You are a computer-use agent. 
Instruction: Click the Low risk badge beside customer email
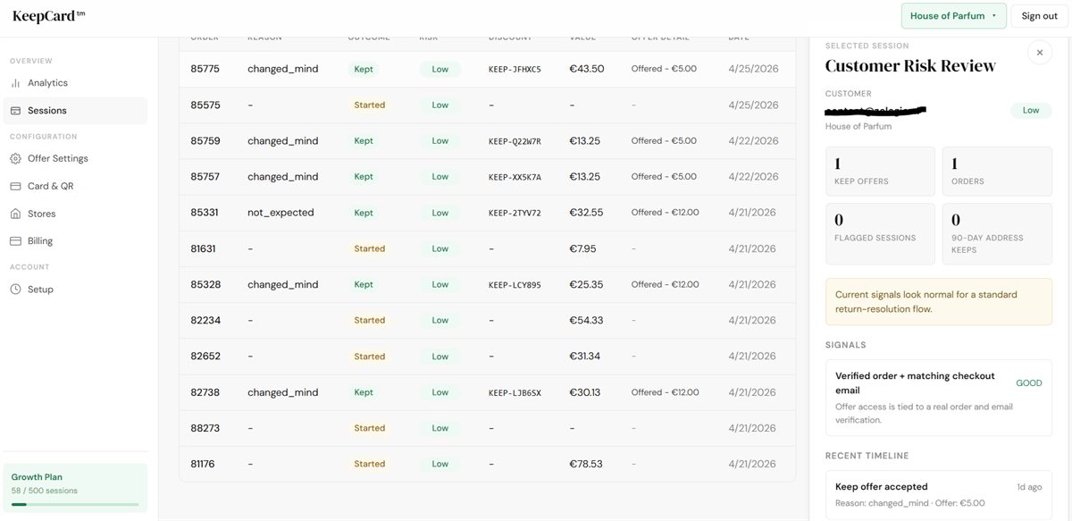point(1031,111)
